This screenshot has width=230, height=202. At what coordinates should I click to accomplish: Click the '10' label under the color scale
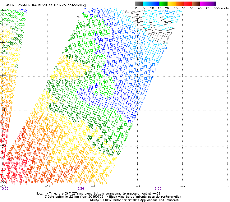coord(152,8)
